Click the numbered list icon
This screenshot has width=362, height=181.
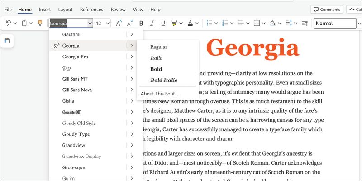pyautogui.click(x=226, y=23)
